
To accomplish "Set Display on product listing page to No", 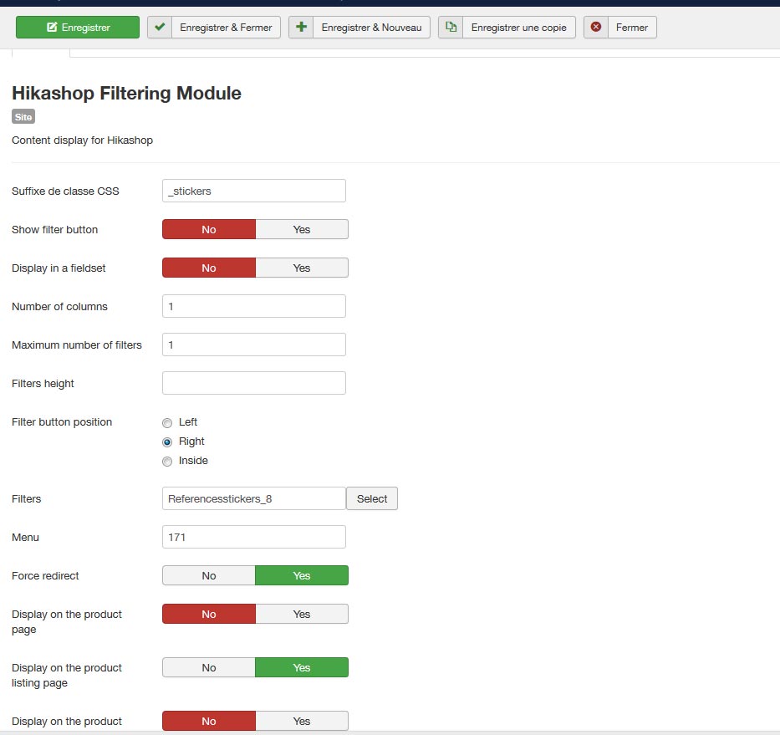I will tap(209, 667).
